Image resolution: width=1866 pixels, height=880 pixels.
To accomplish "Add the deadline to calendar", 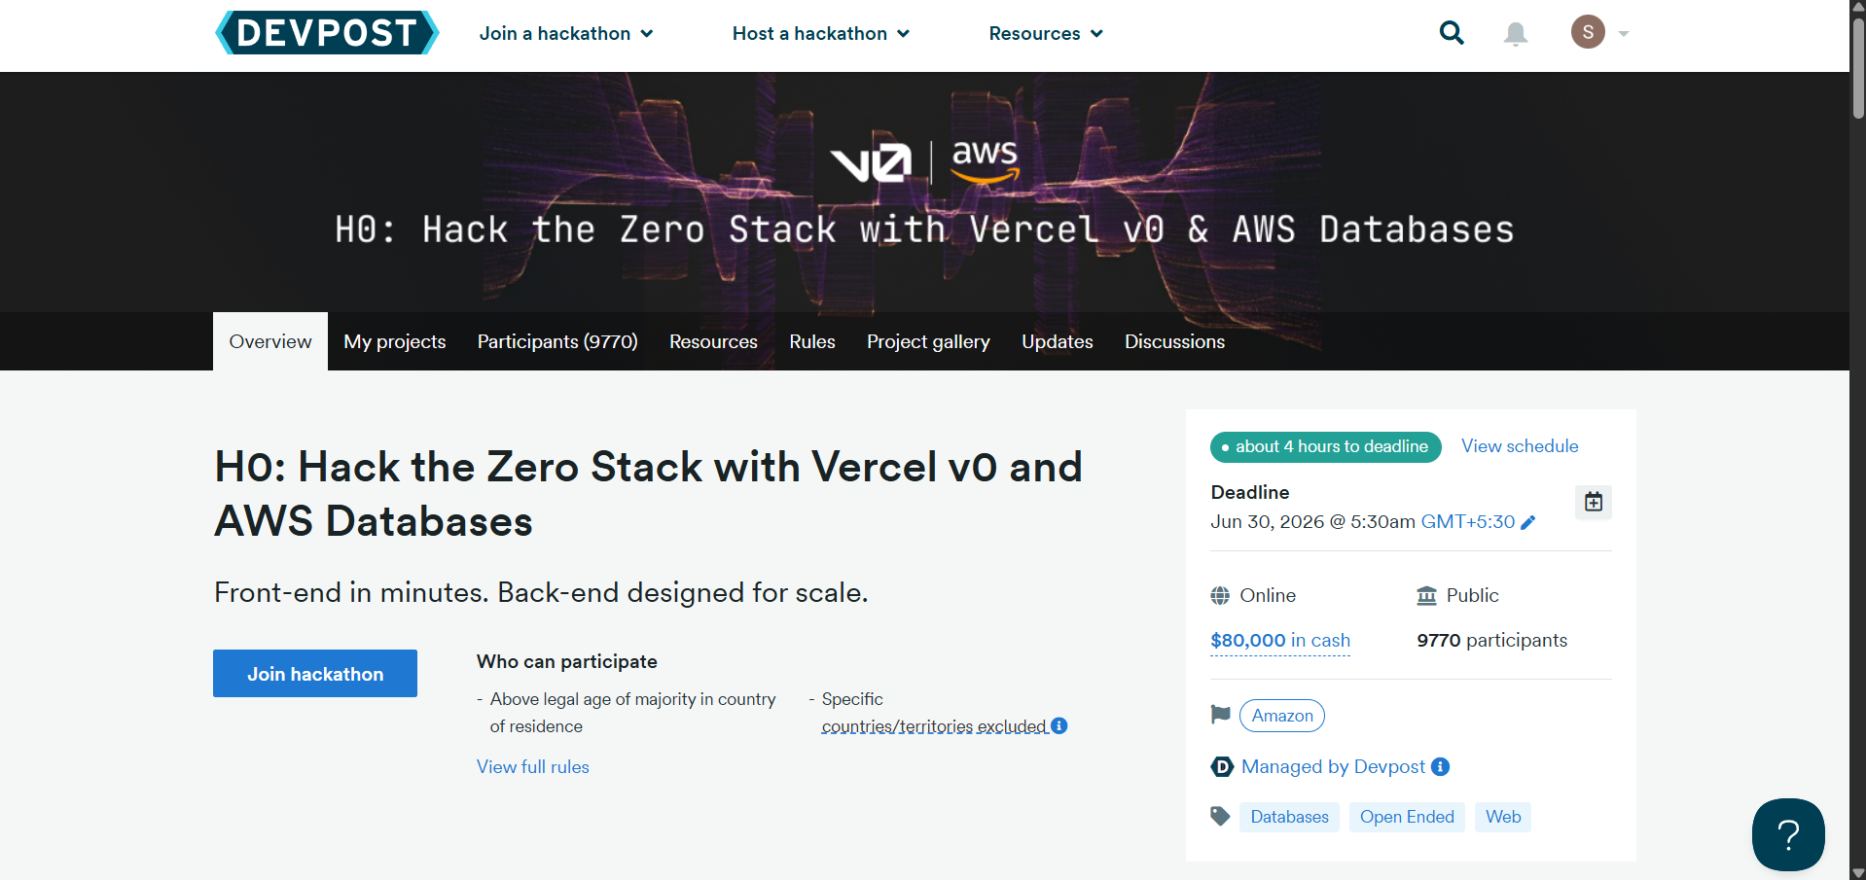I will pyautogui.click(x=1594, y=502).
